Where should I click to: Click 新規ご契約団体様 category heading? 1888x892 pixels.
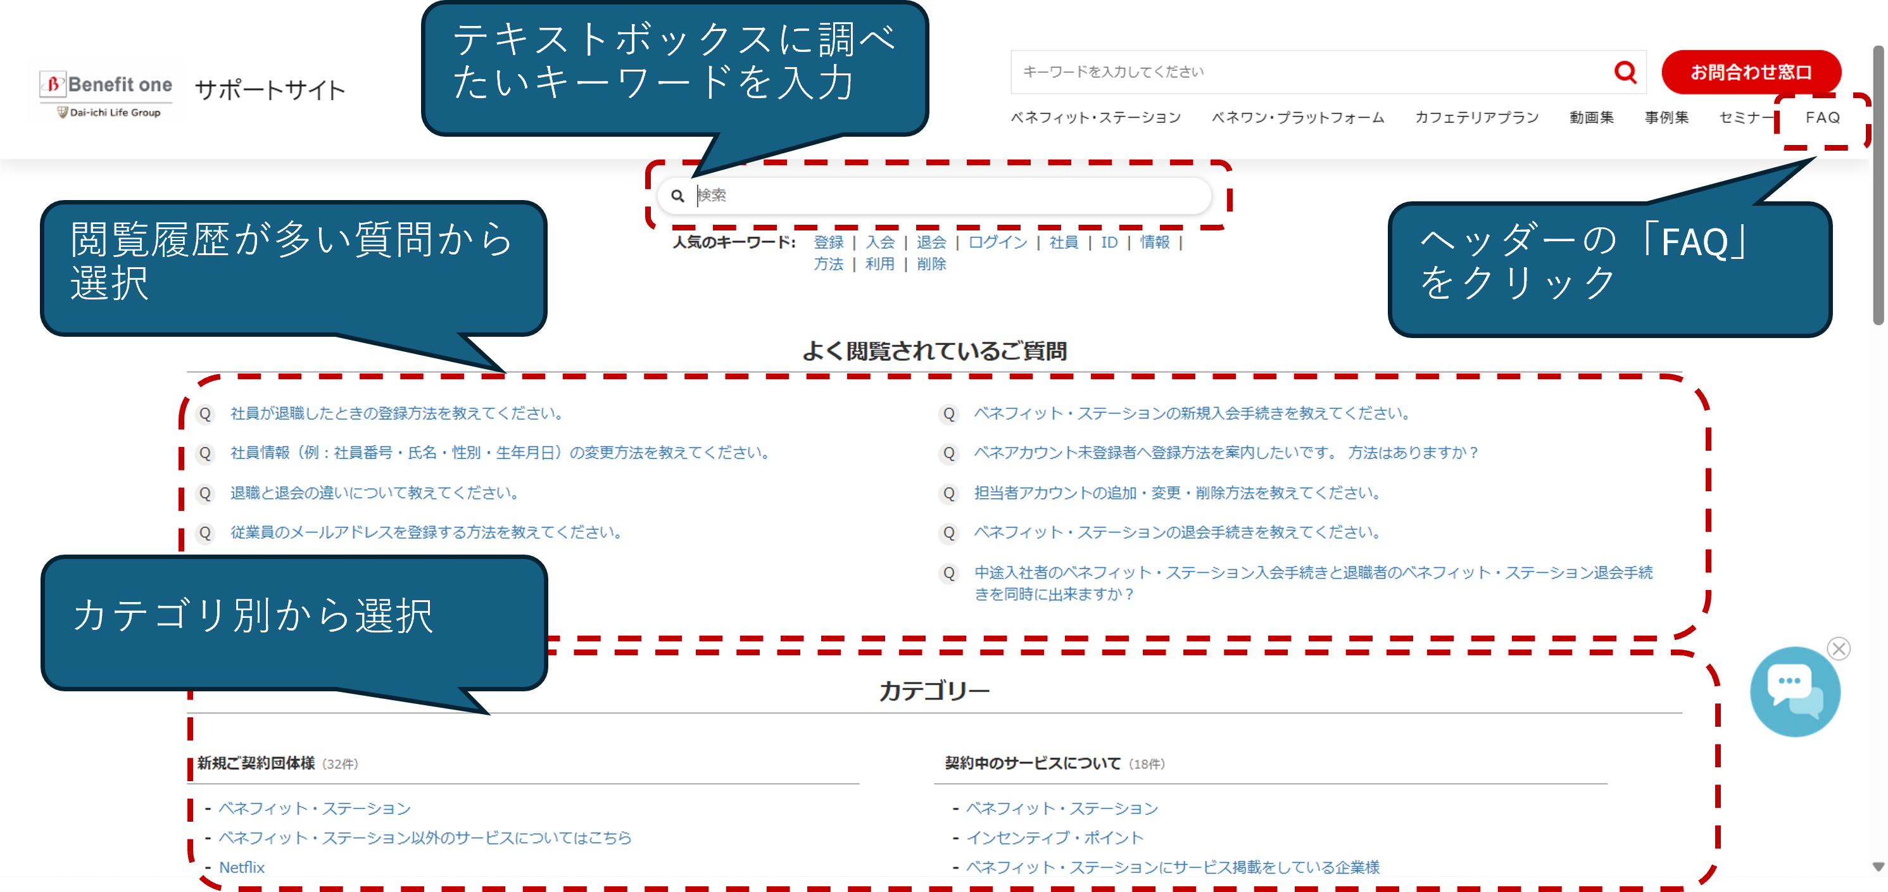coord(256,763)
